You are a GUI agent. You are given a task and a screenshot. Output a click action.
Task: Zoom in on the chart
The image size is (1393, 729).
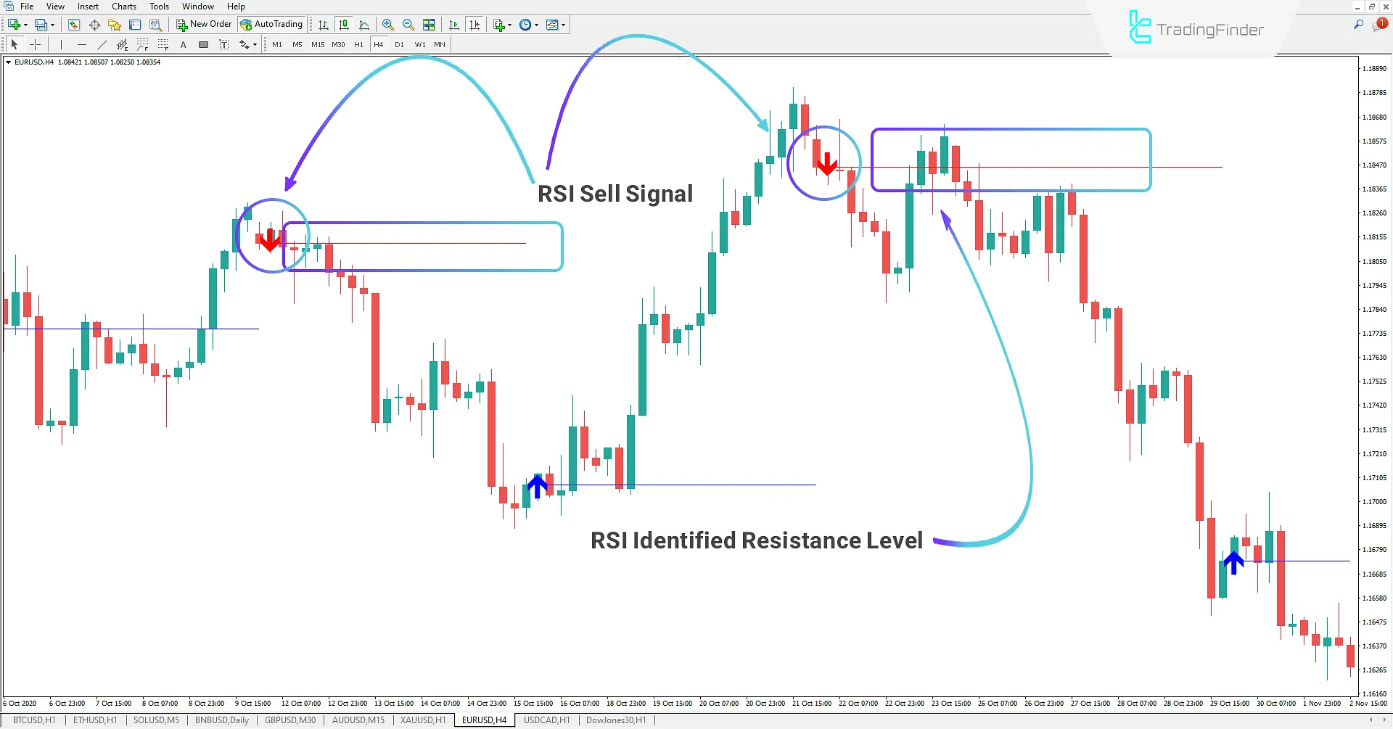coord(388,24)
